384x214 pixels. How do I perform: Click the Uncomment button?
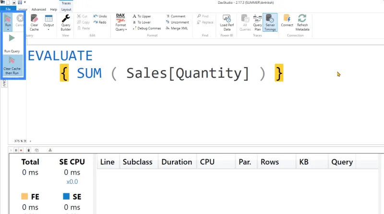click(x=177, y=22)
